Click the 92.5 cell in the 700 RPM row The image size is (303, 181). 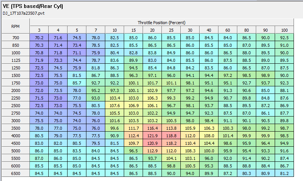pyautogui.click(x=284, y=37)
